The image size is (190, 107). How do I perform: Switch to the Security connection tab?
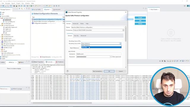[76, 36]
